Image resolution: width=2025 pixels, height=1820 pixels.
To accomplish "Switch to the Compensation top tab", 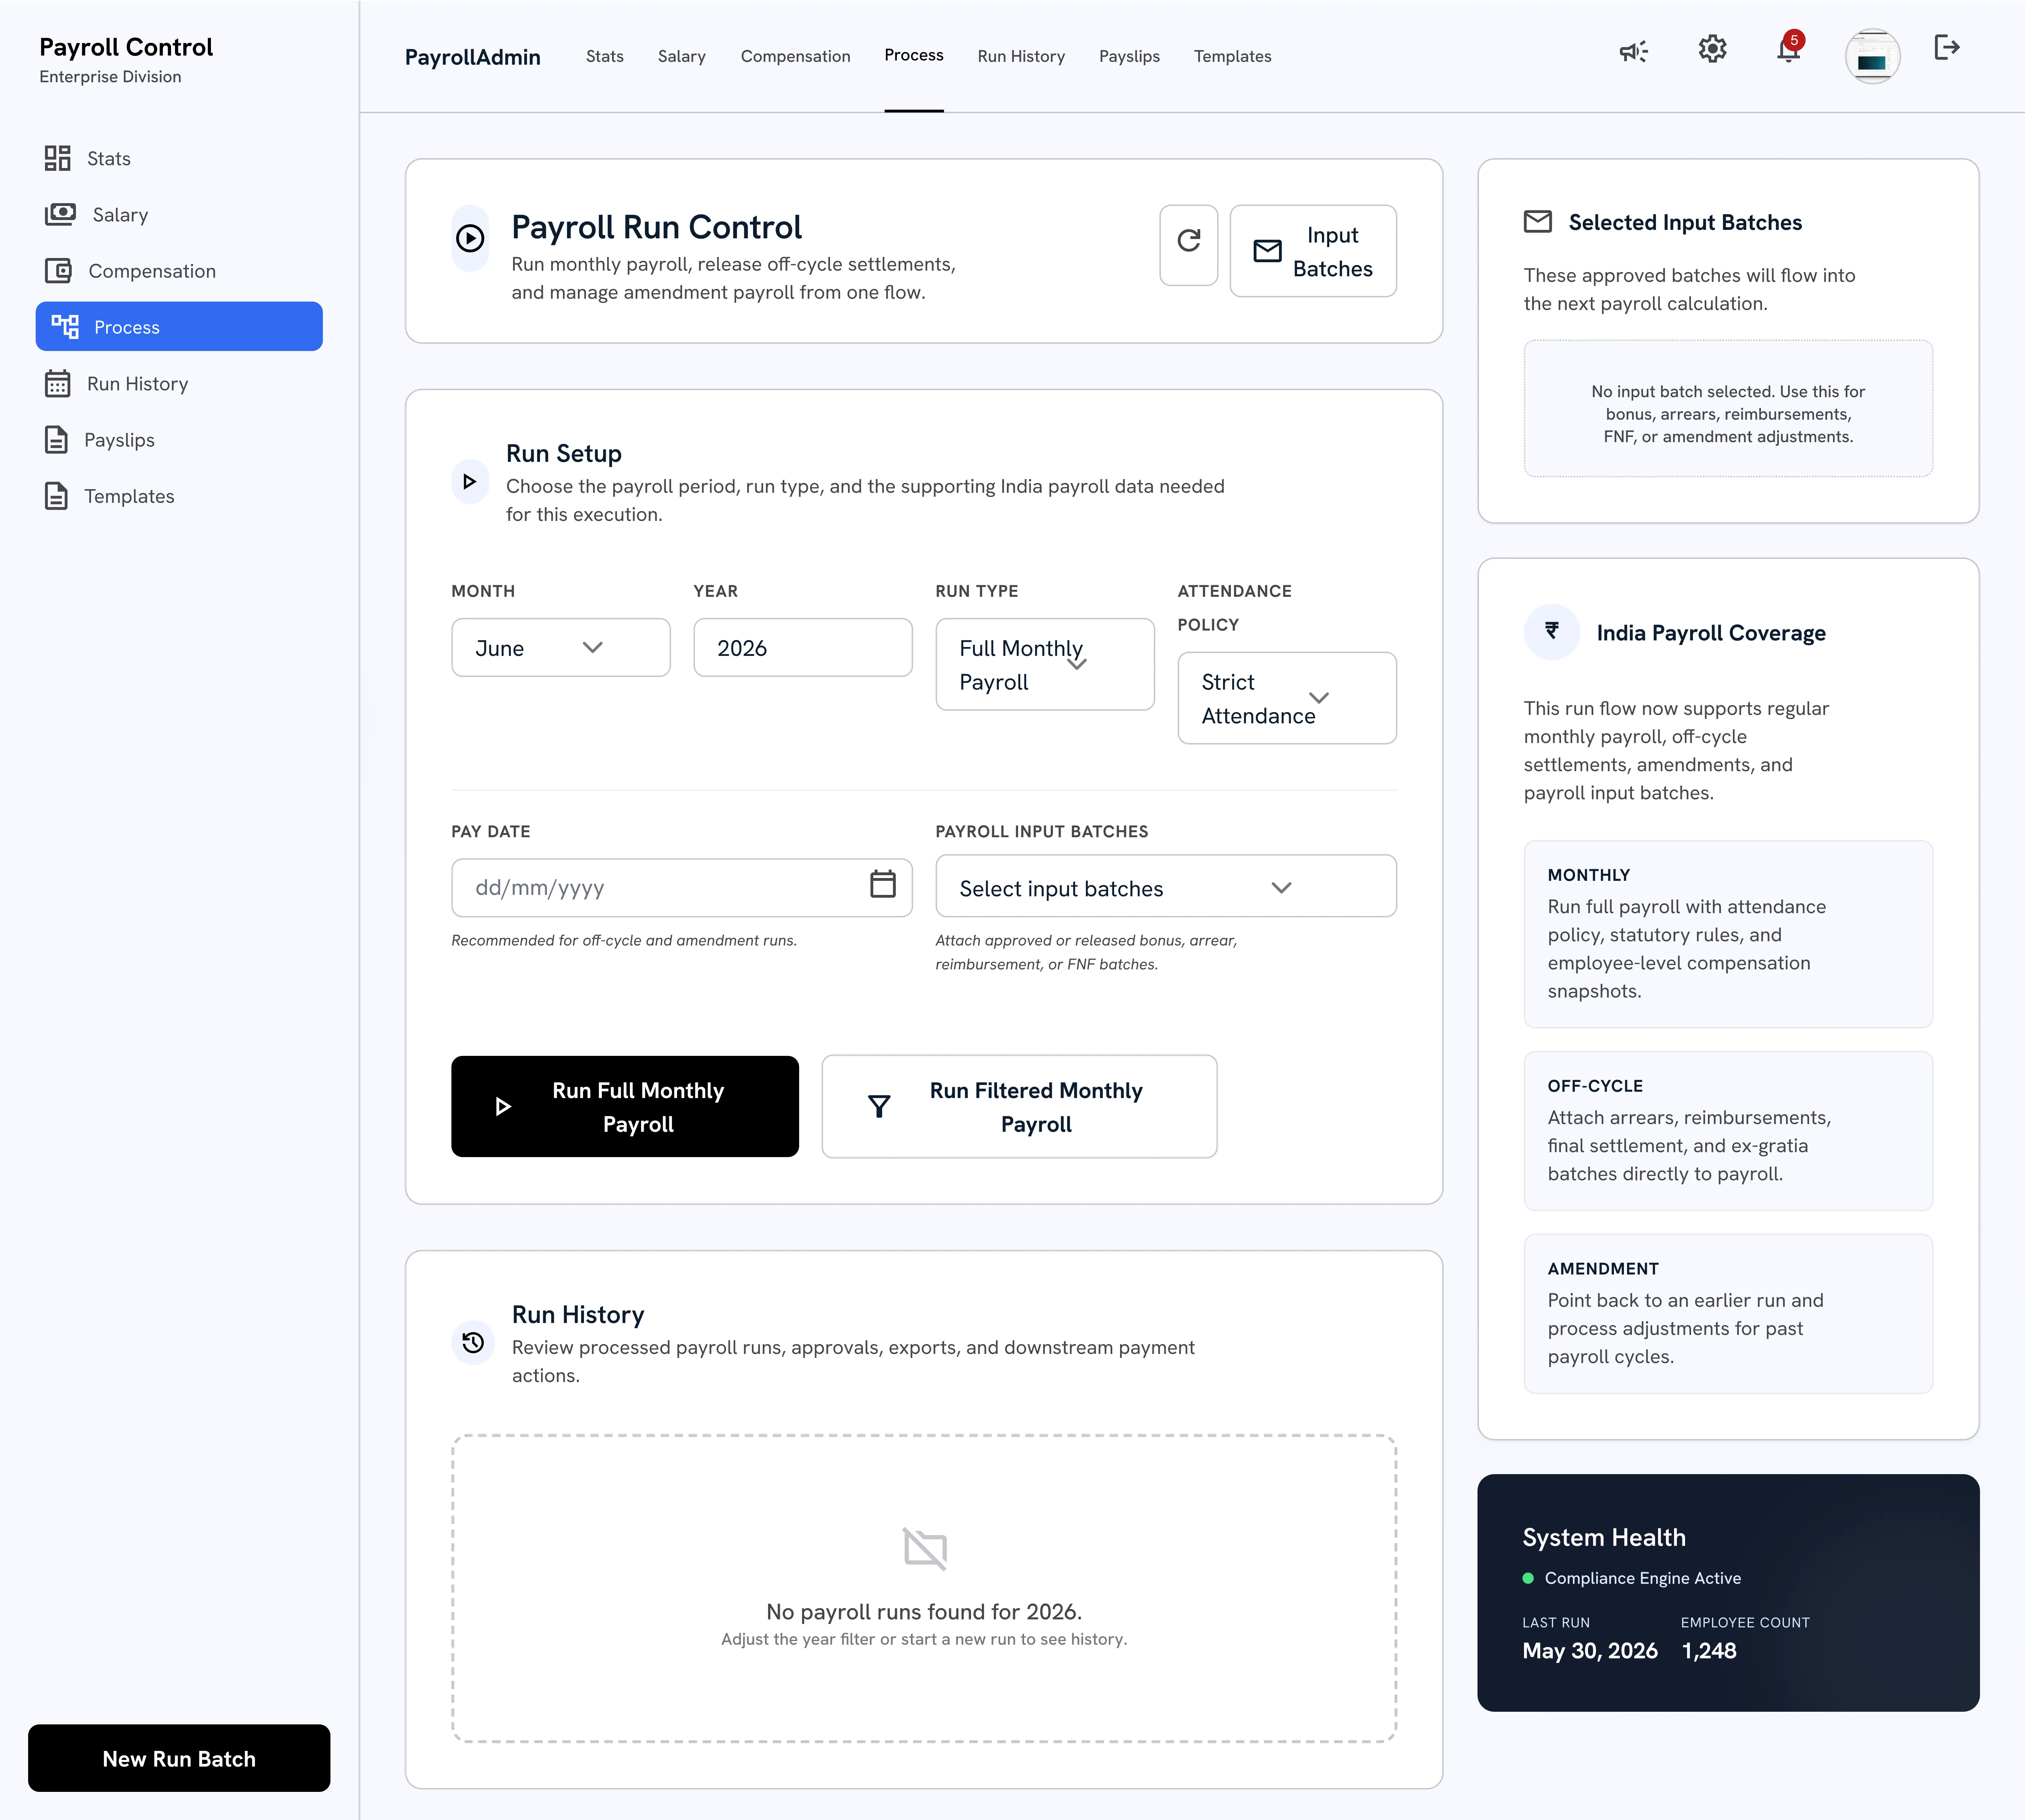I will (x=796, y=56).
